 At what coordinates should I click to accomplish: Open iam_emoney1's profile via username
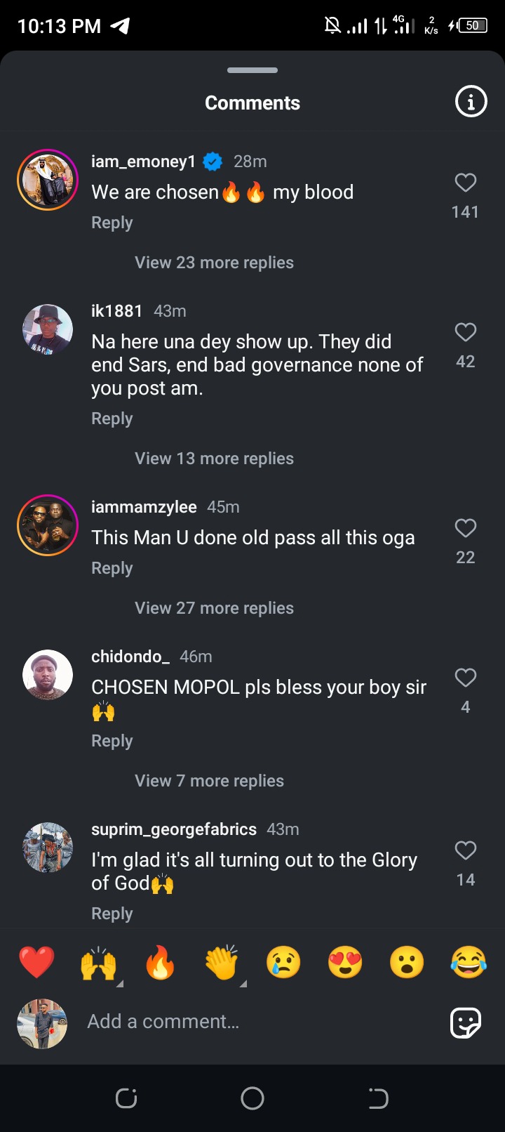click(x=143, y=162)
